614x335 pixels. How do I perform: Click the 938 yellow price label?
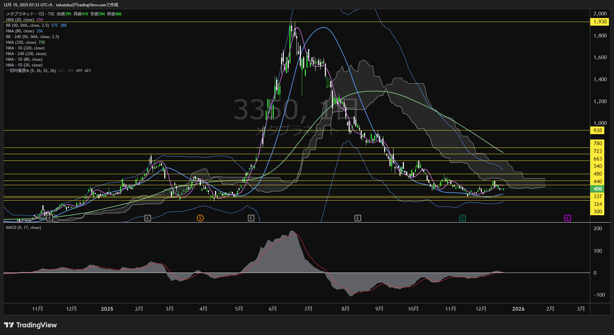pyautogui.click(x=598, y=130)
